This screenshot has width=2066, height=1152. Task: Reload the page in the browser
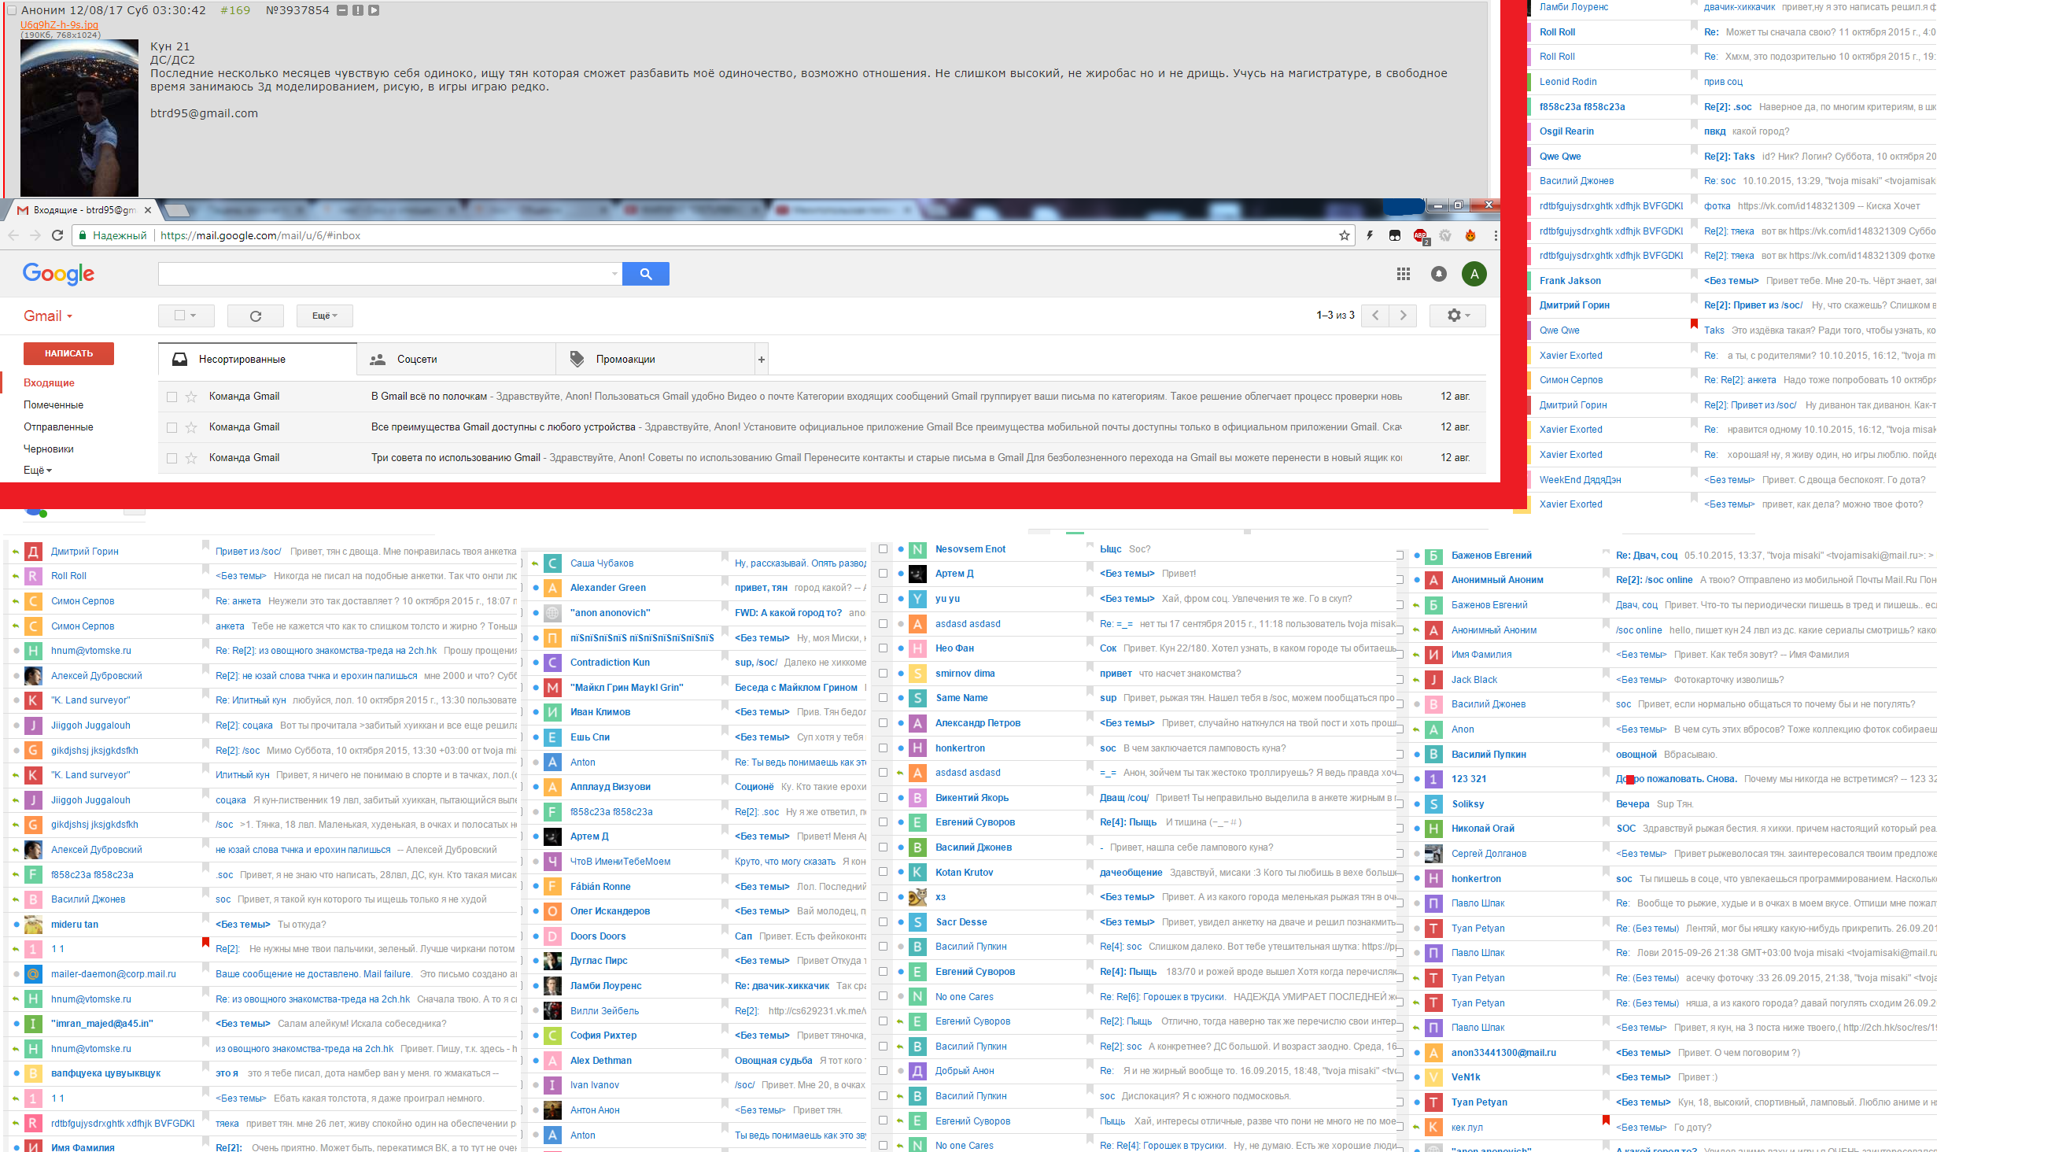click(x=57, y=235)
